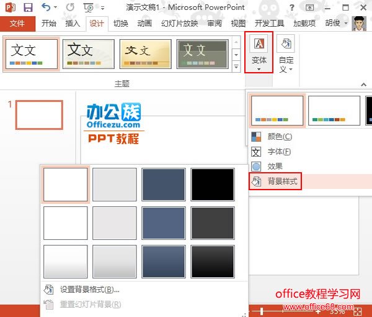Click the redo/repeat icon
Image resolution: width=372 pixels, height=317 pixels.
click(70, 7)
